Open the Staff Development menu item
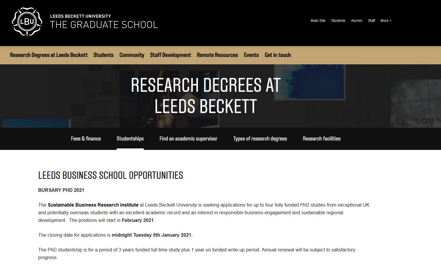The width and height of the screenshot is (441, 265). (x=170, y=55)
